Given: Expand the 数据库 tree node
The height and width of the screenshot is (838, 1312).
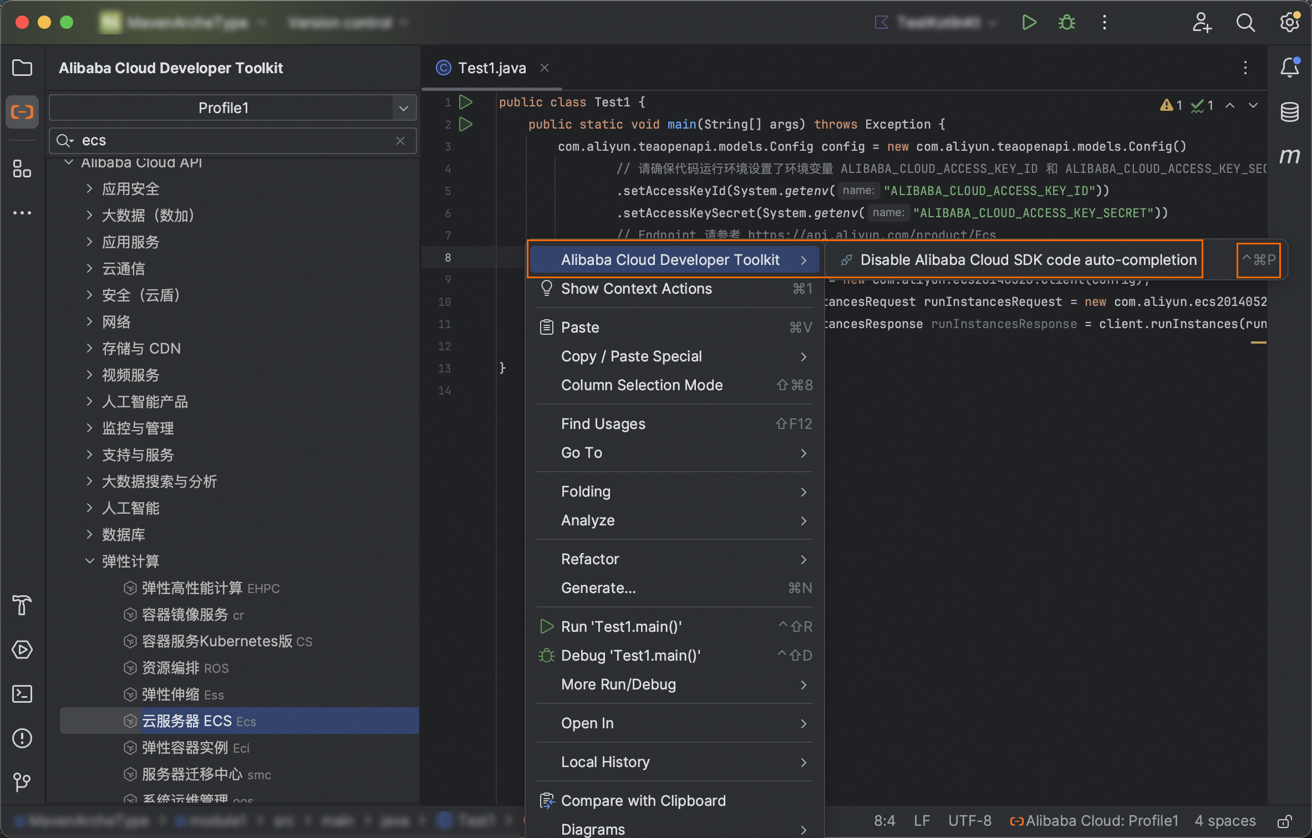Looking at the screenshot, I should click(89, 535).
